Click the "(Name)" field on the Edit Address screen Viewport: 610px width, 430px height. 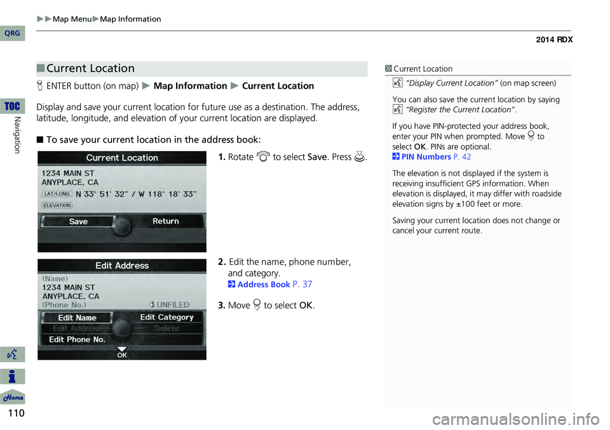[55, 278]
